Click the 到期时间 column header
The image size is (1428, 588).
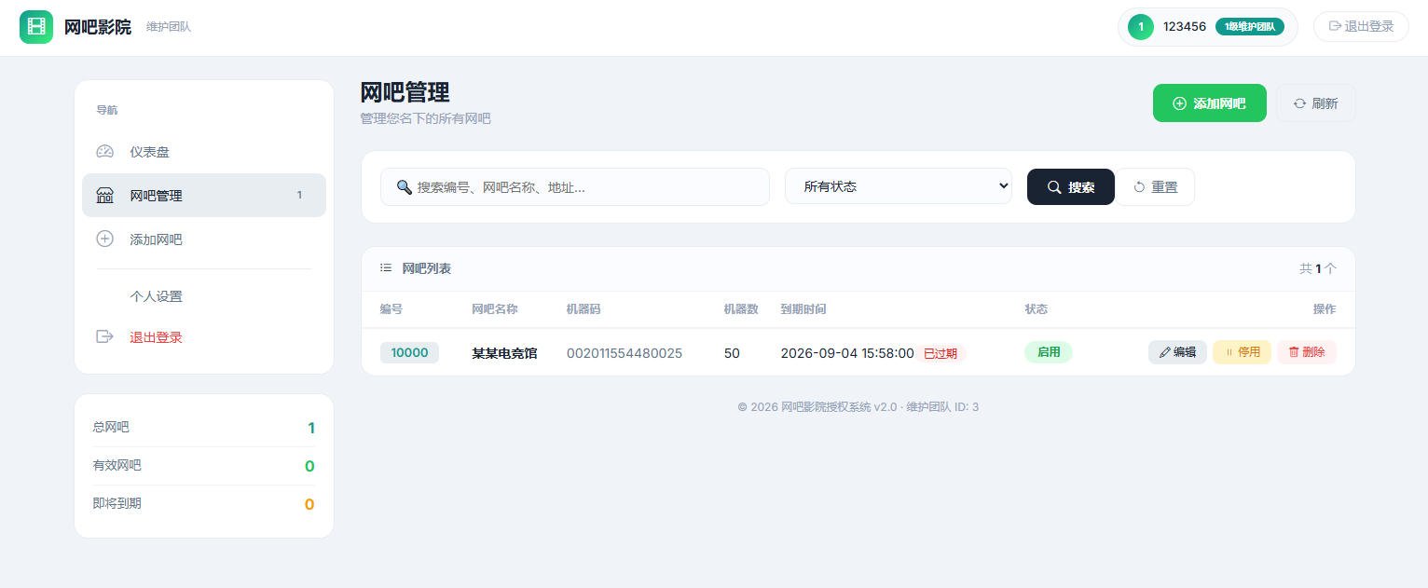coord(803,309)
